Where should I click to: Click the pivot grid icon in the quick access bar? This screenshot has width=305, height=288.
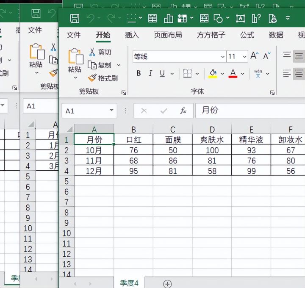click(182, 19)
